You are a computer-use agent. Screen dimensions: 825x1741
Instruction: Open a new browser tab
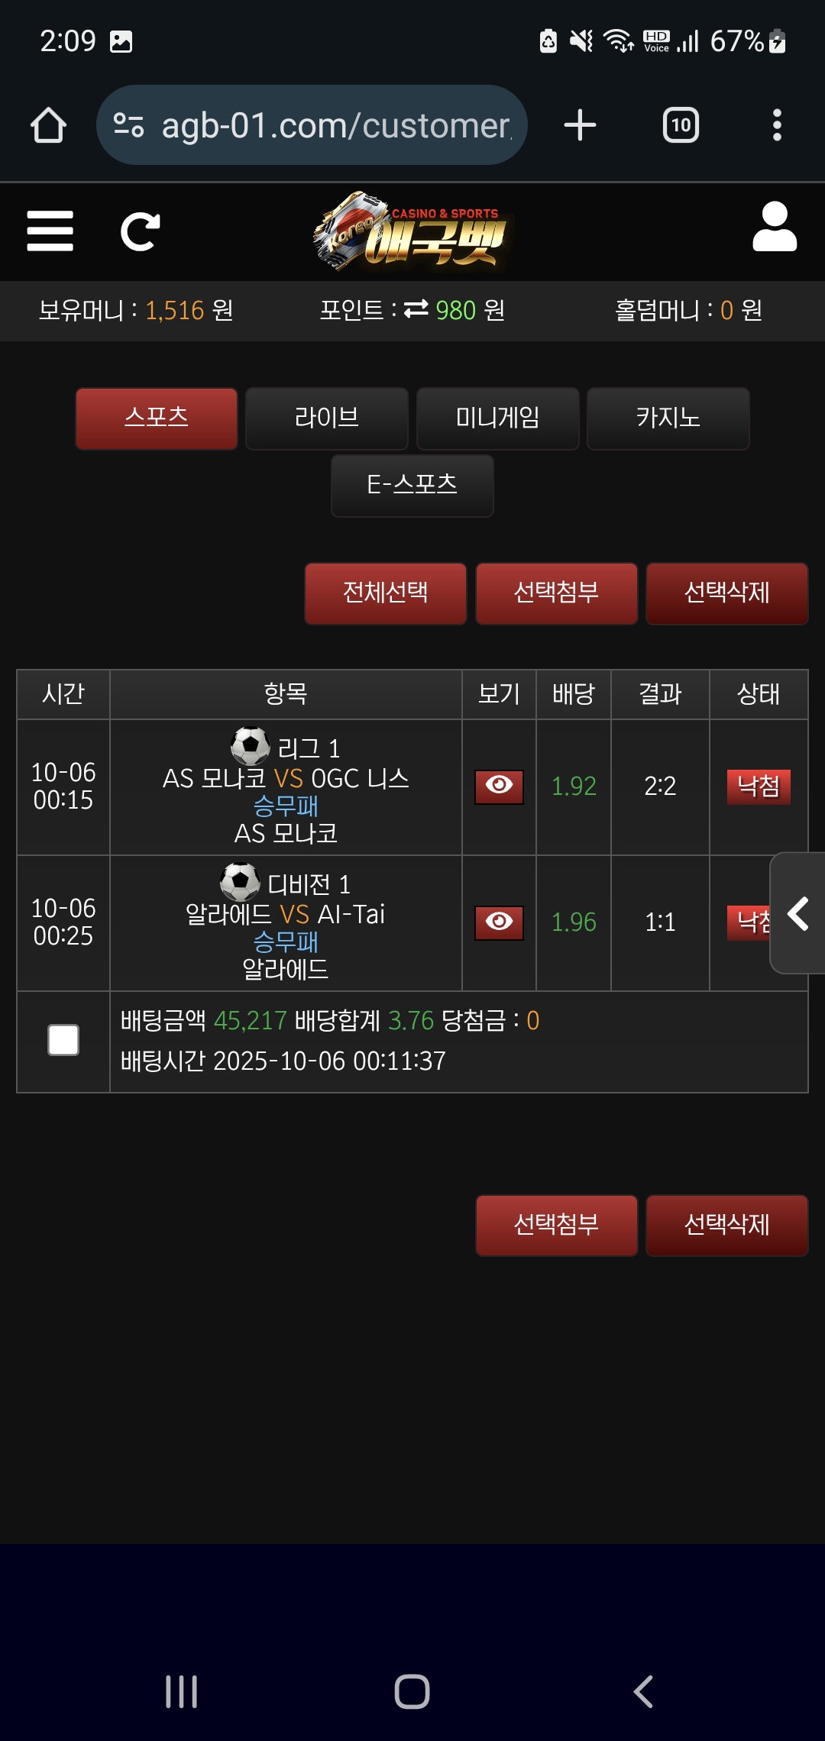580,125
